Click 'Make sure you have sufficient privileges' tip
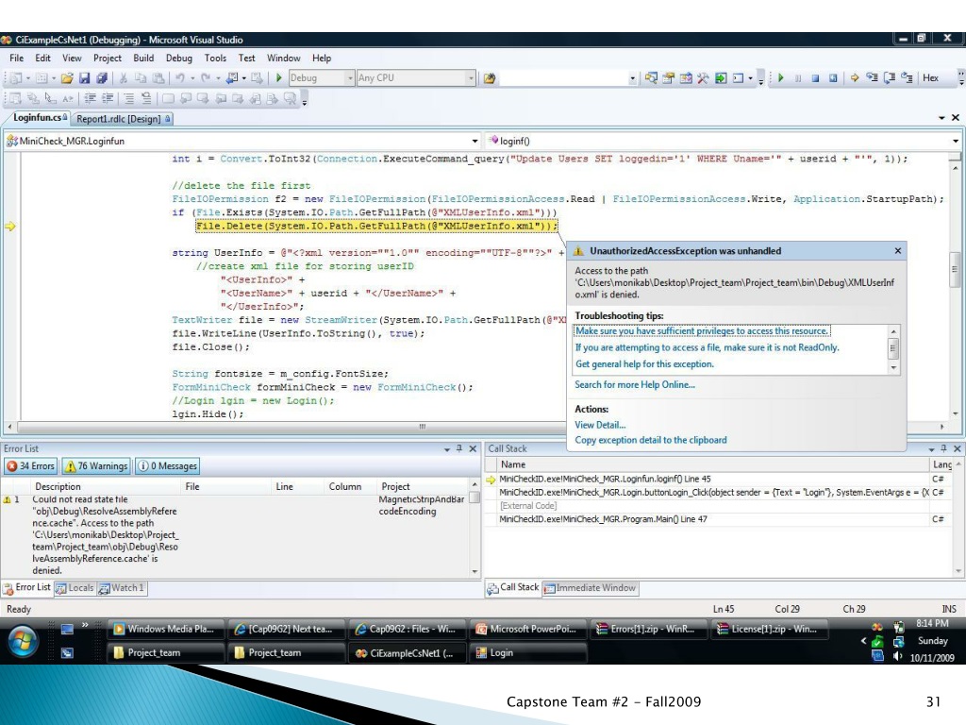Screen dimensions: 966x725 click(x=702, y=331)
